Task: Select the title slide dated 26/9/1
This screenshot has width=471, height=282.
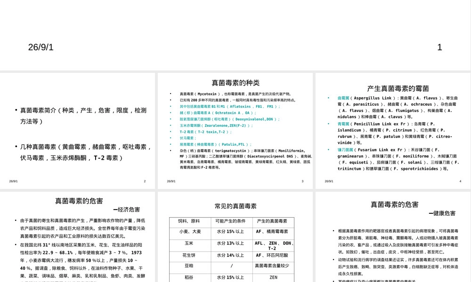Action: [235, 35]
